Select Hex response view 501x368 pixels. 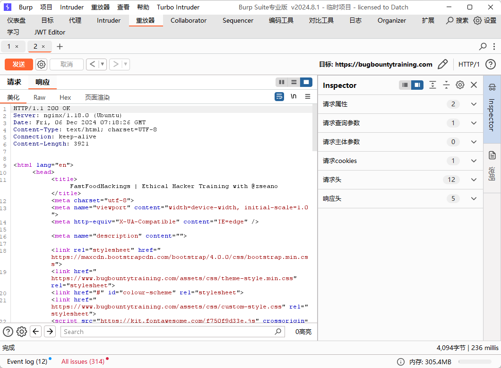(65, 97)
